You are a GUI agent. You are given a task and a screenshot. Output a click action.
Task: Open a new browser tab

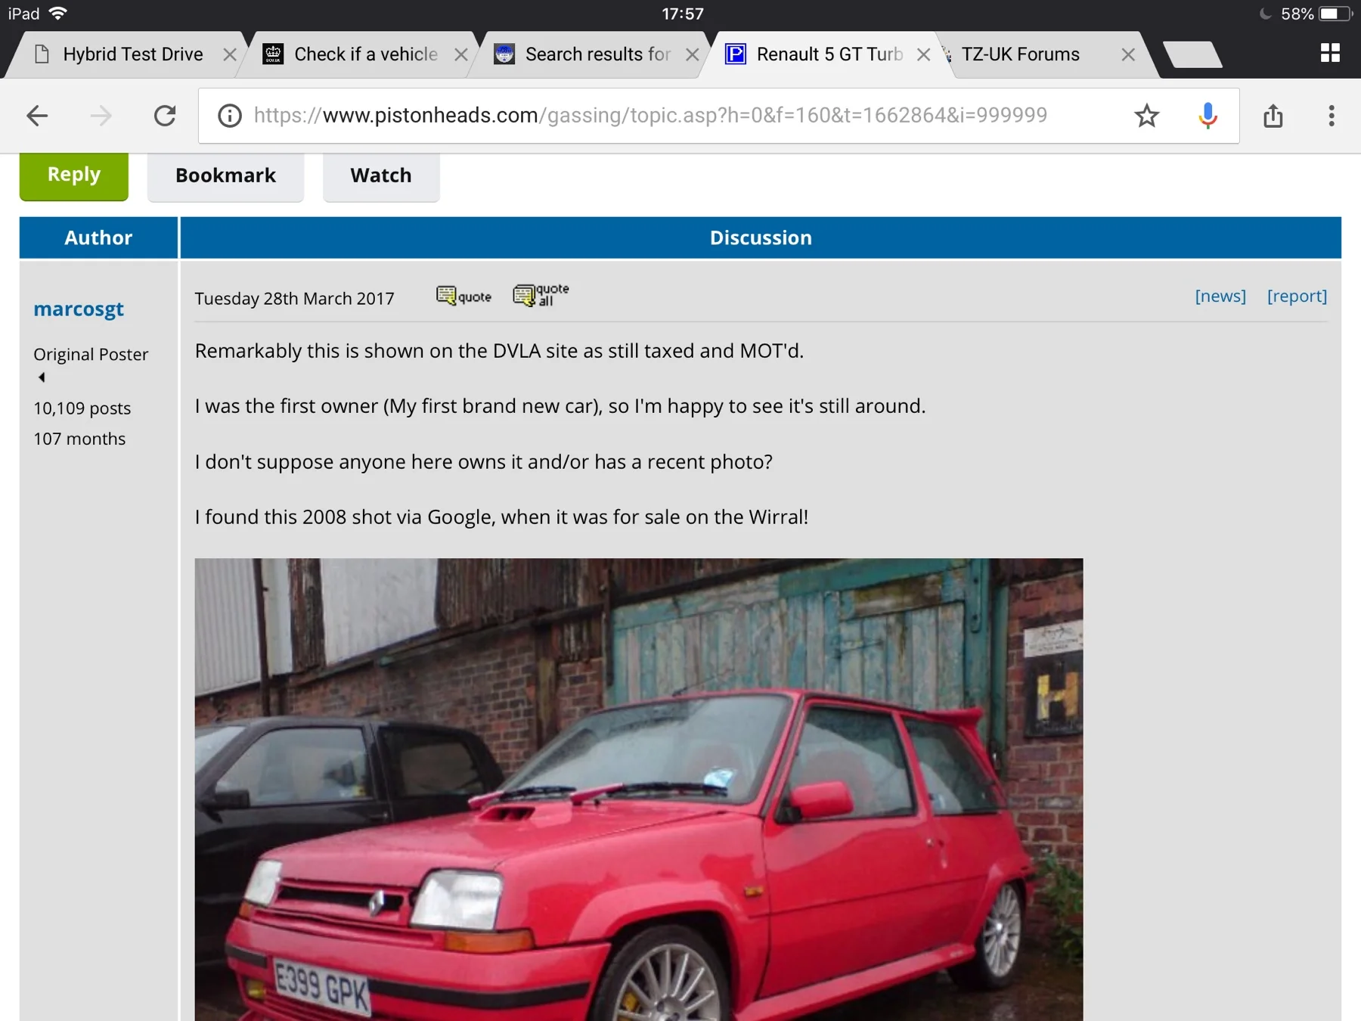click(x=1192, y=54)
